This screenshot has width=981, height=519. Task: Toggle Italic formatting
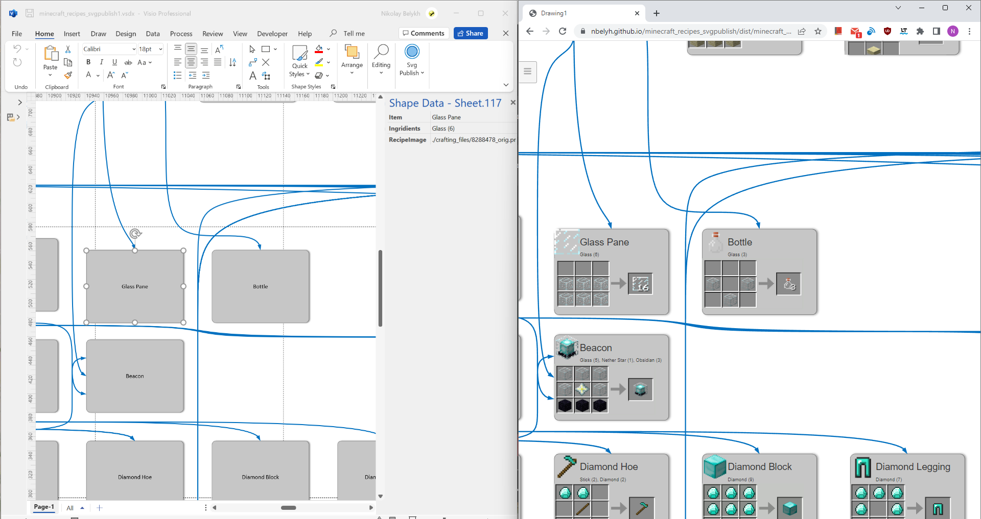coord(101,62)
